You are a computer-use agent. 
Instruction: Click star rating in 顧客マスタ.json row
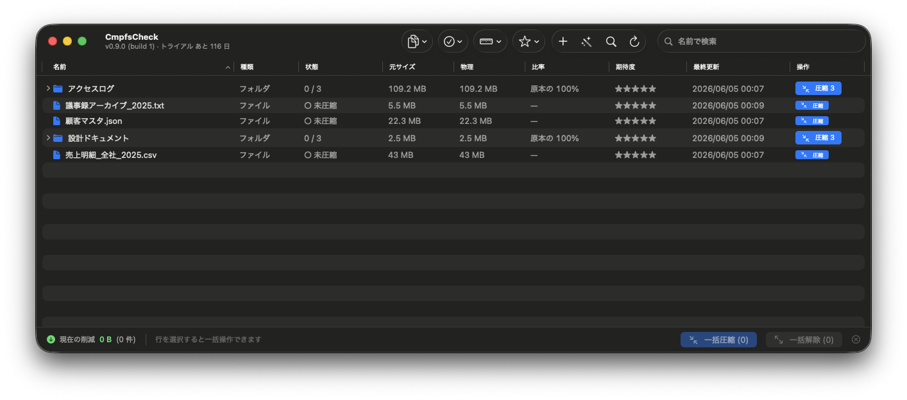[636, 121]
